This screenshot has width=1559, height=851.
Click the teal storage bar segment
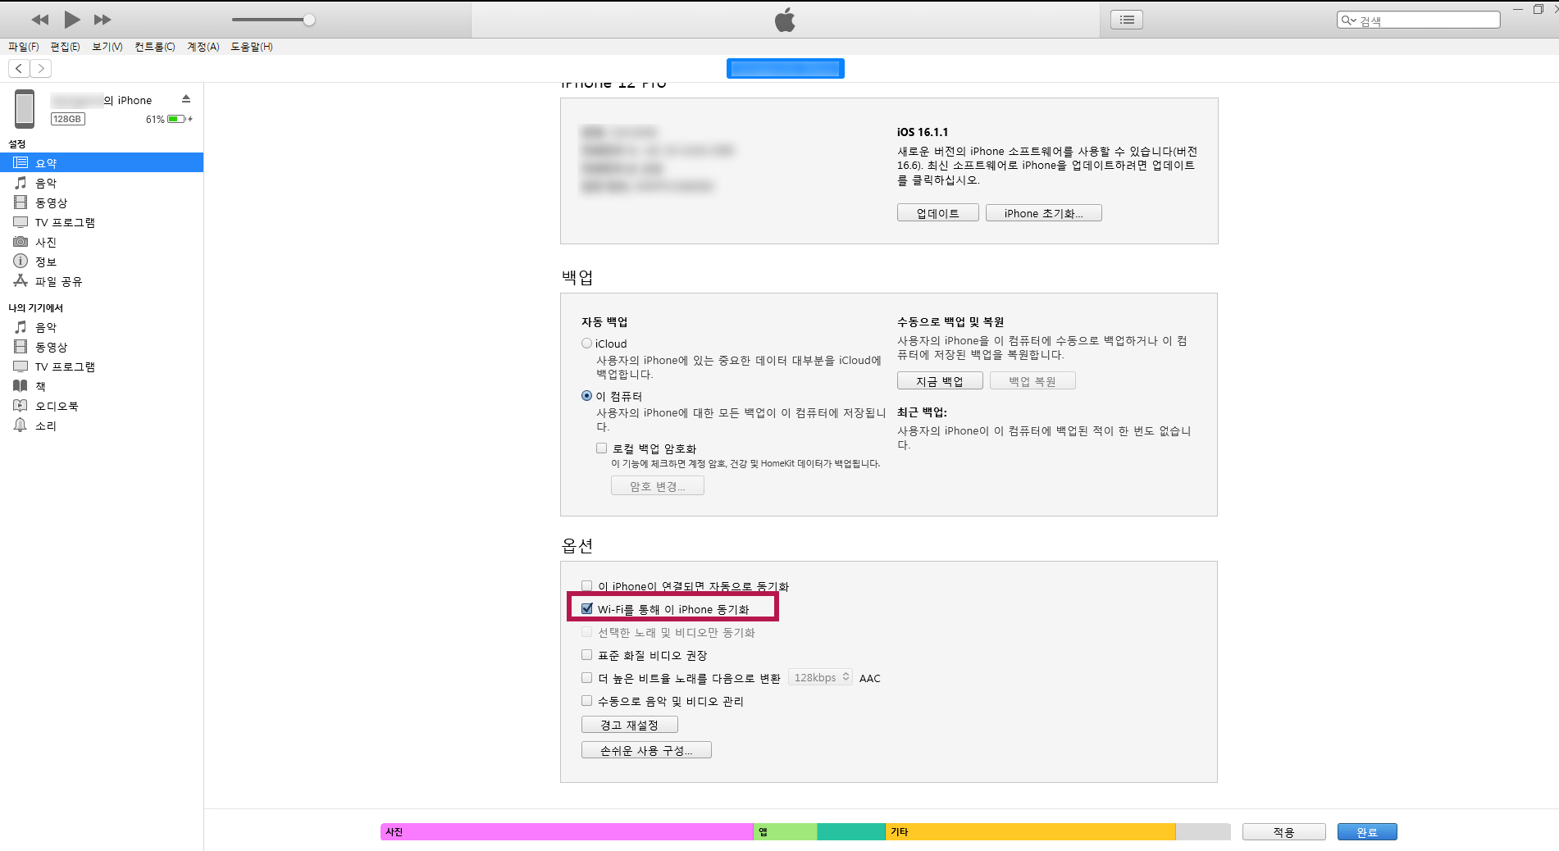pyautogui.click(x=851, y=831)
